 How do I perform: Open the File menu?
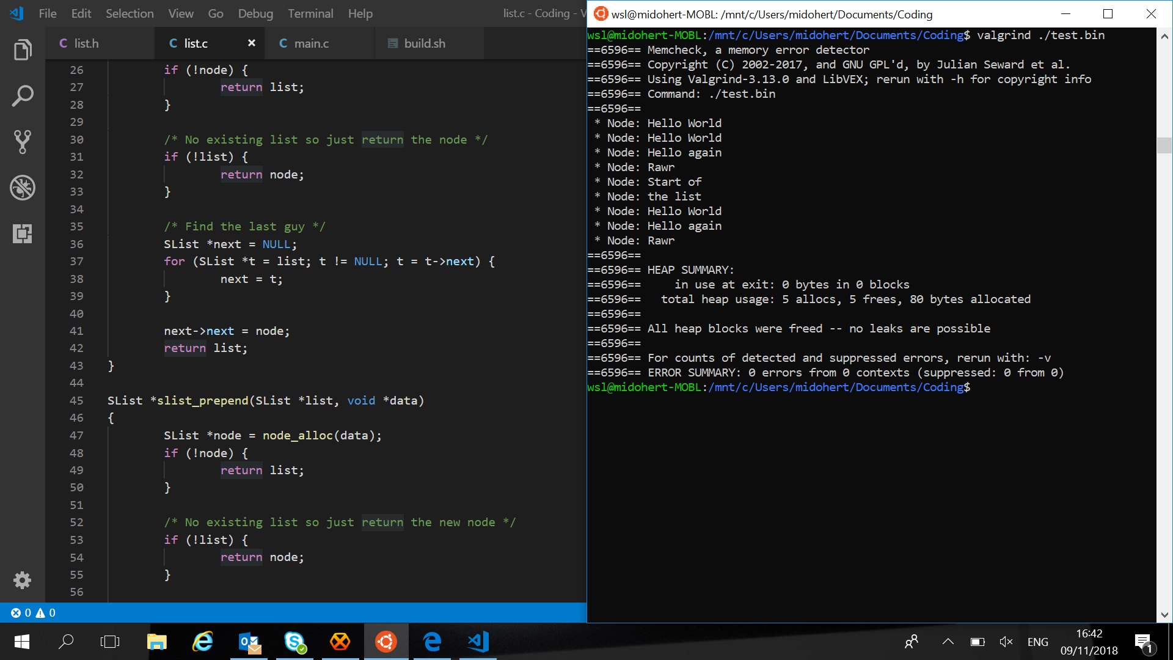(x=48, y=13)
